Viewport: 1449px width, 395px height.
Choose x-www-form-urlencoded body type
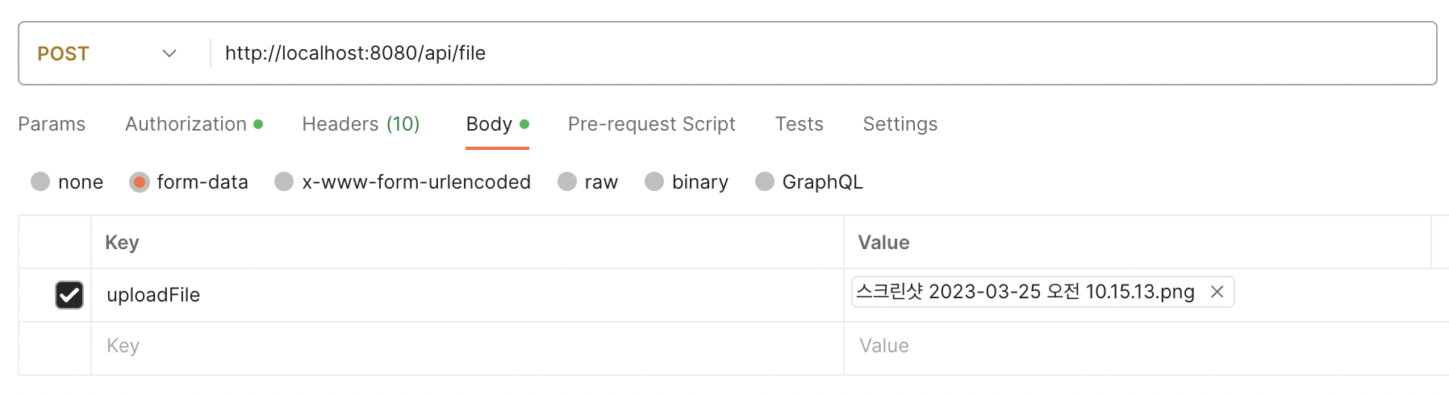coord(284,182)
